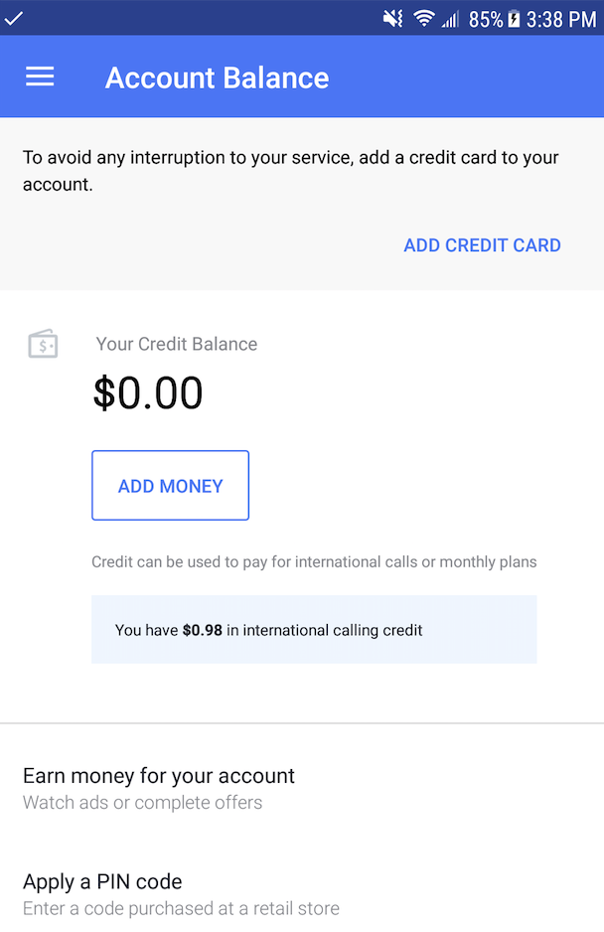Screen dimensions: 604x932
Task: Open the hamburger navigation menu
Action: [x=40, y=78]
